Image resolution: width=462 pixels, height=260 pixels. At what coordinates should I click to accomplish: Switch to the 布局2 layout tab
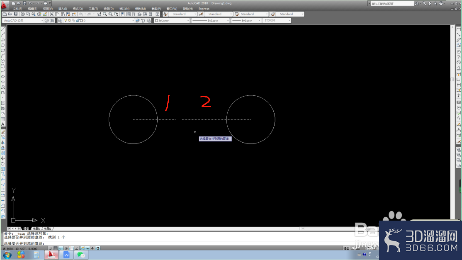pyautogui.click(x=47, y=228)
